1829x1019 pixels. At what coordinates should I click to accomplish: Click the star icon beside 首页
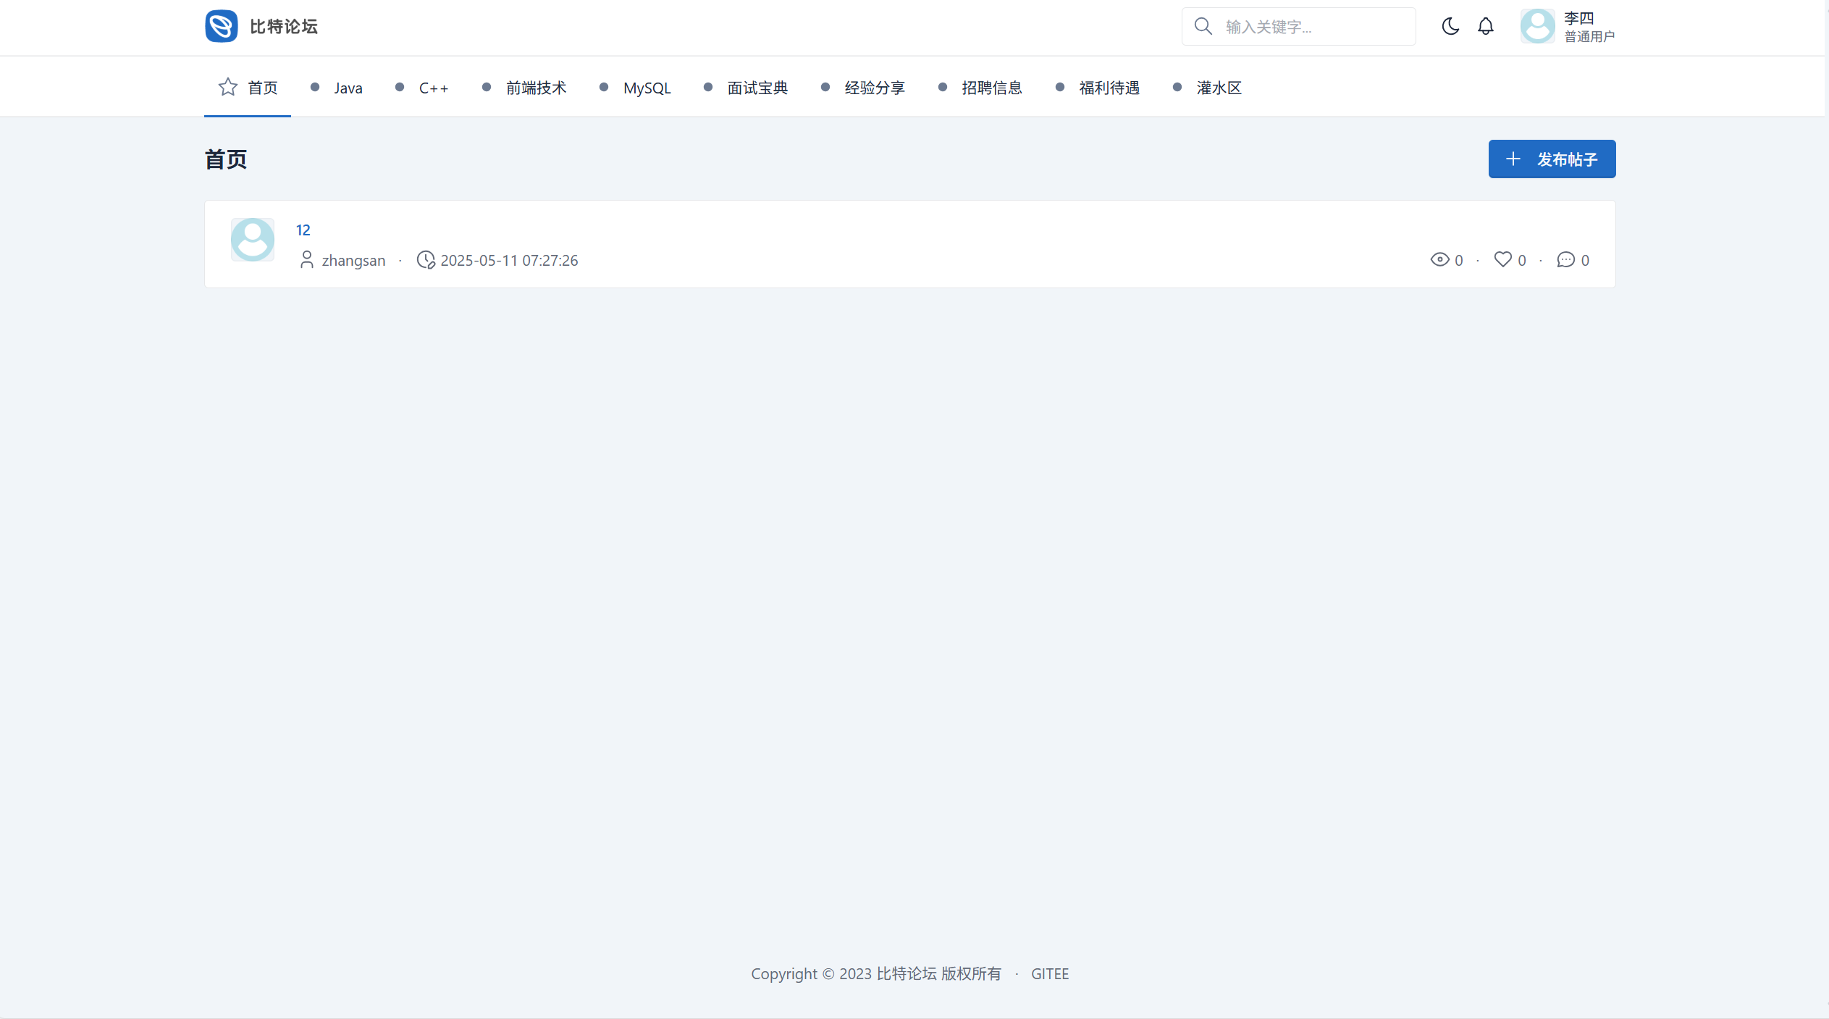[x=228, y=87]
